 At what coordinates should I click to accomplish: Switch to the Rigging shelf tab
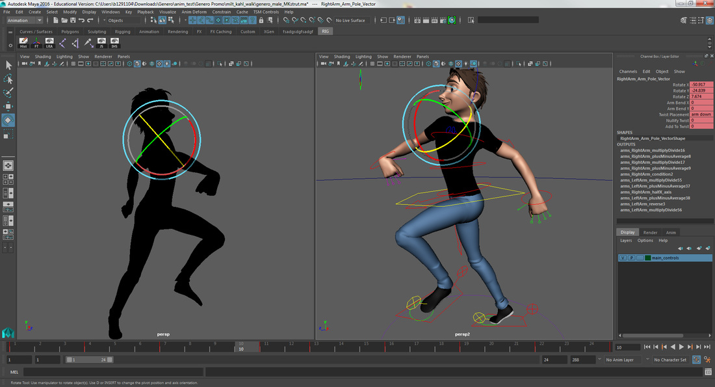point(122,31)
